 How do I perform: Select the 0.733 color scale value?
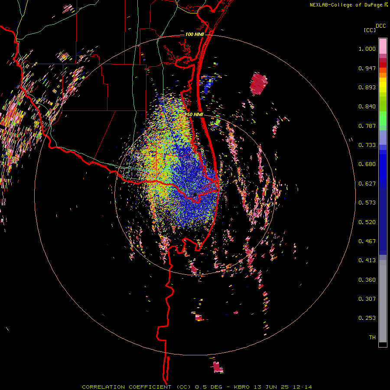click(x=367, y=145)
